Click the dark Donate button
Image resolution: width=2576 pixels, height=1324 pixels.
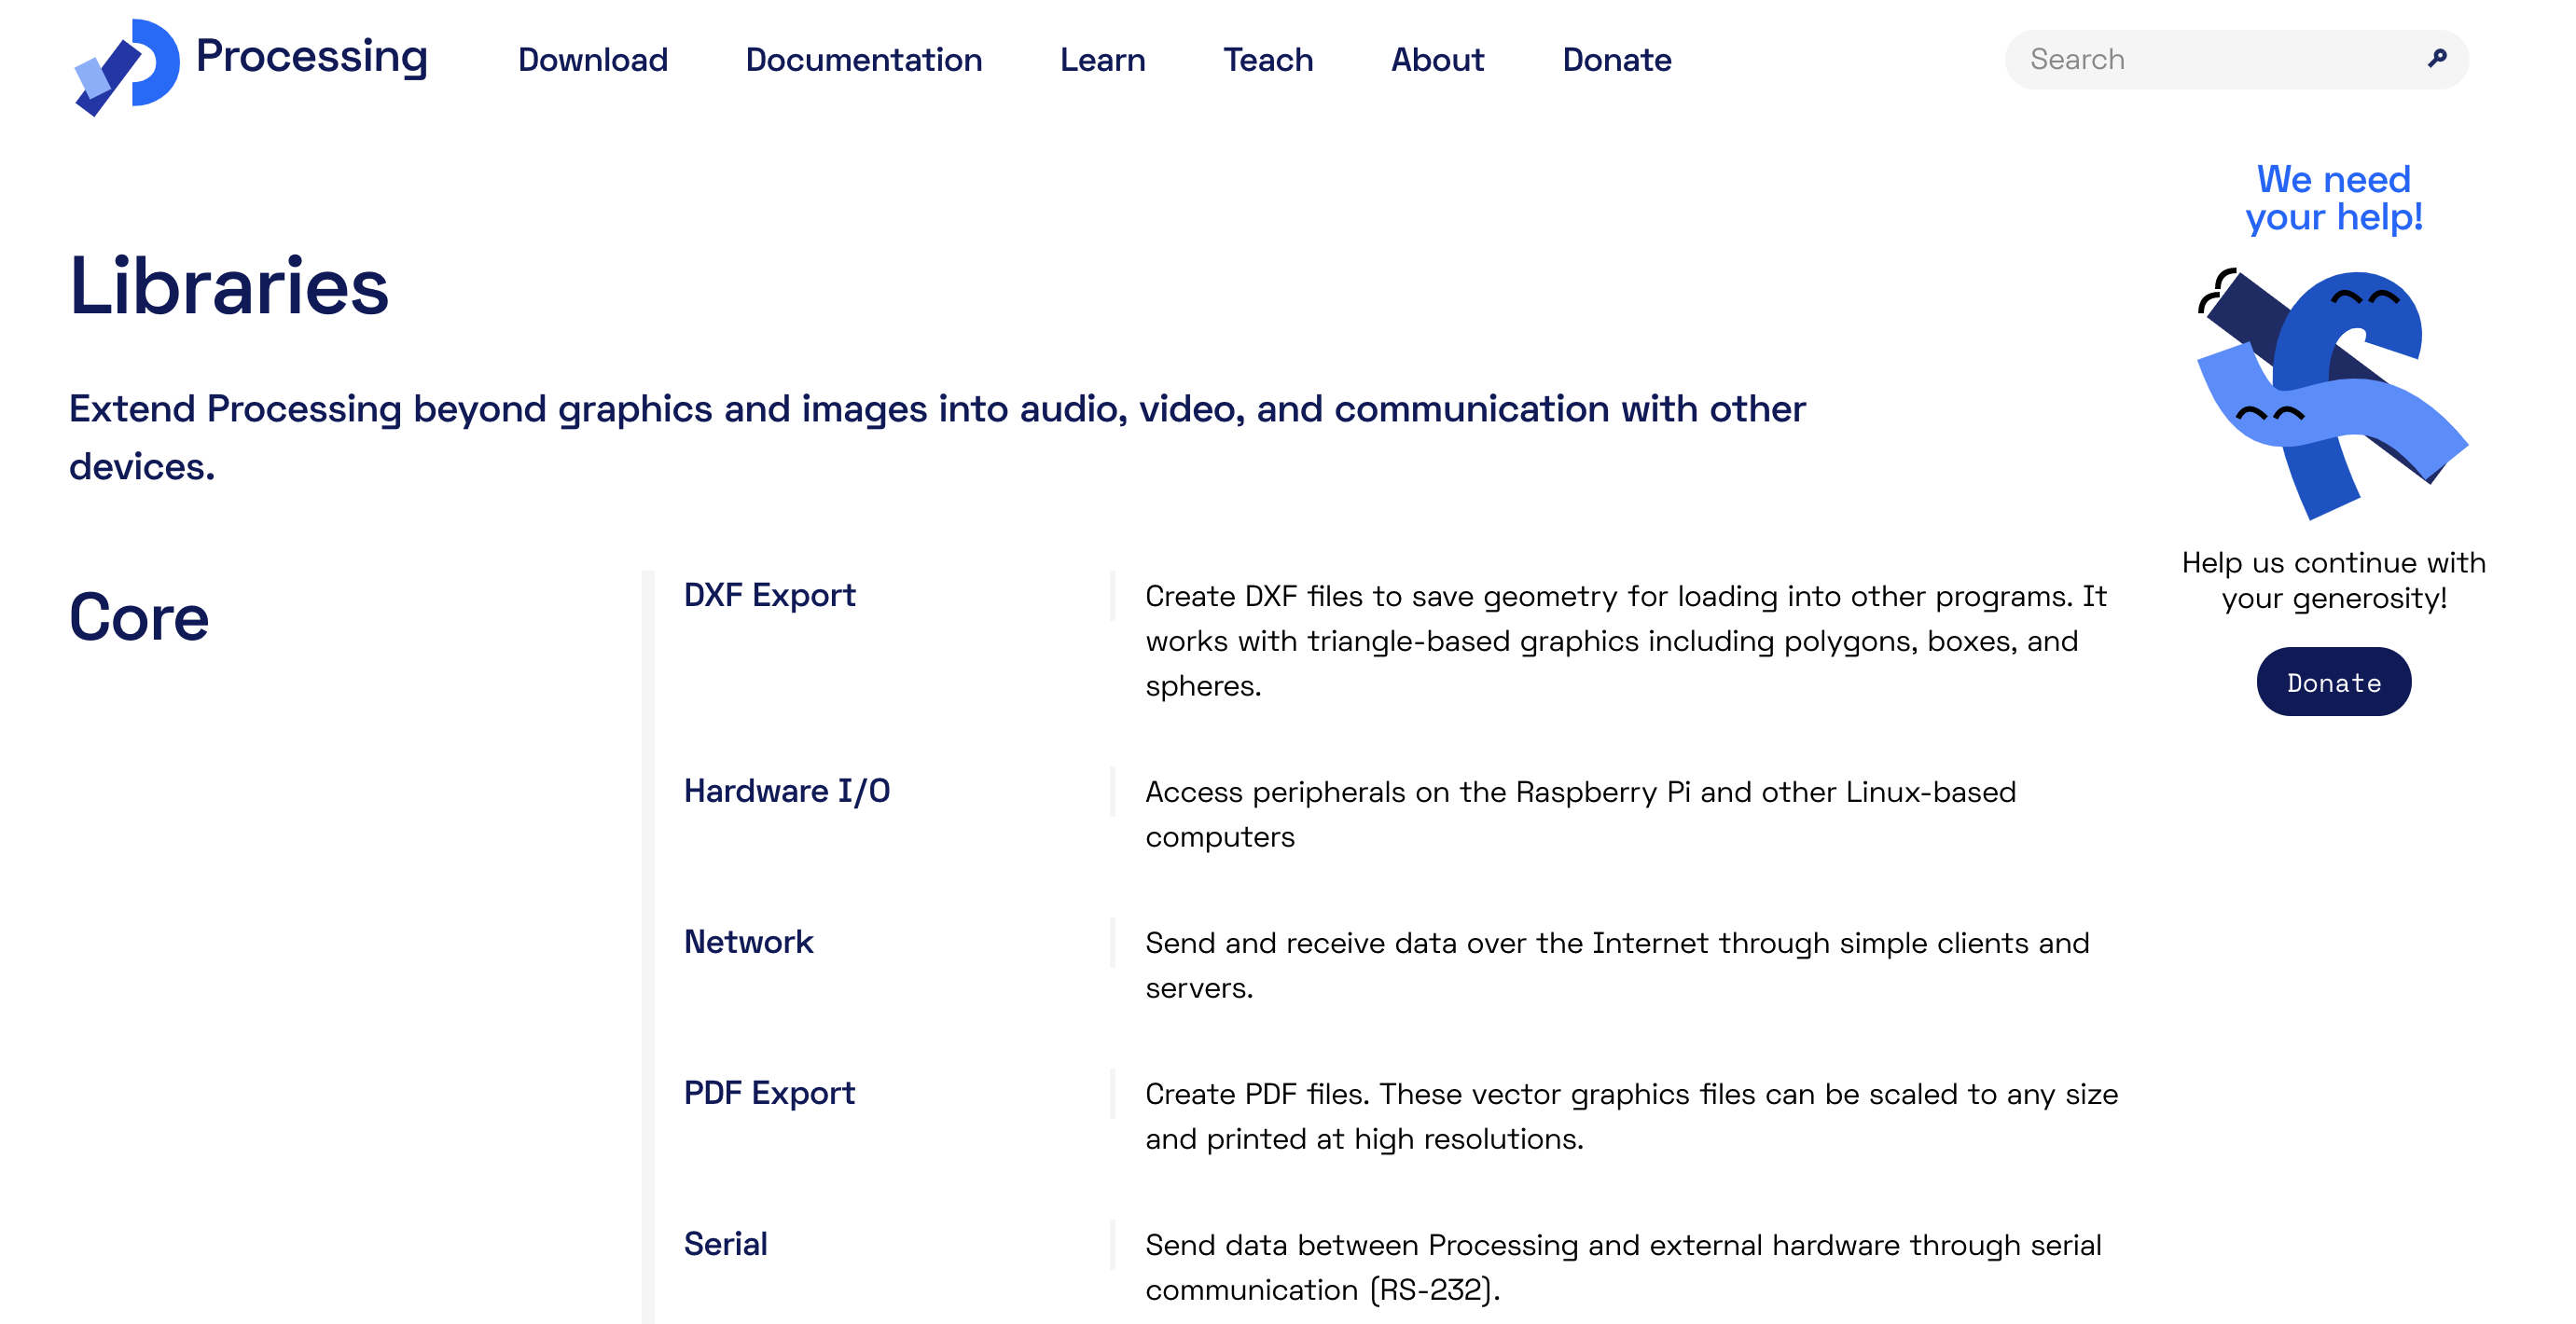[2333, 682]
